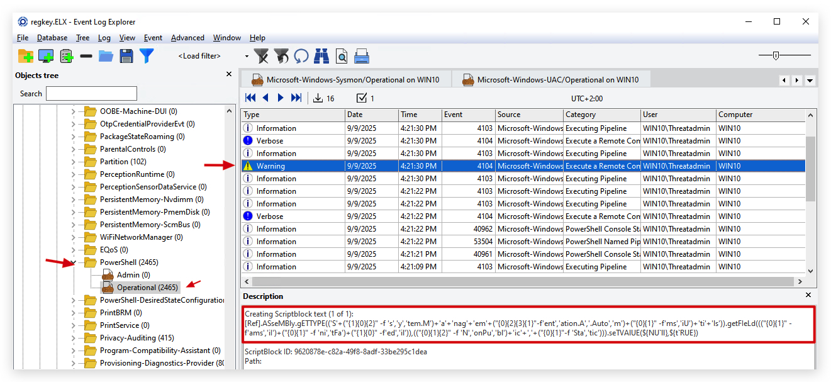Click the add log clipboard icon
Screen dimensions: 831x382
66,56
